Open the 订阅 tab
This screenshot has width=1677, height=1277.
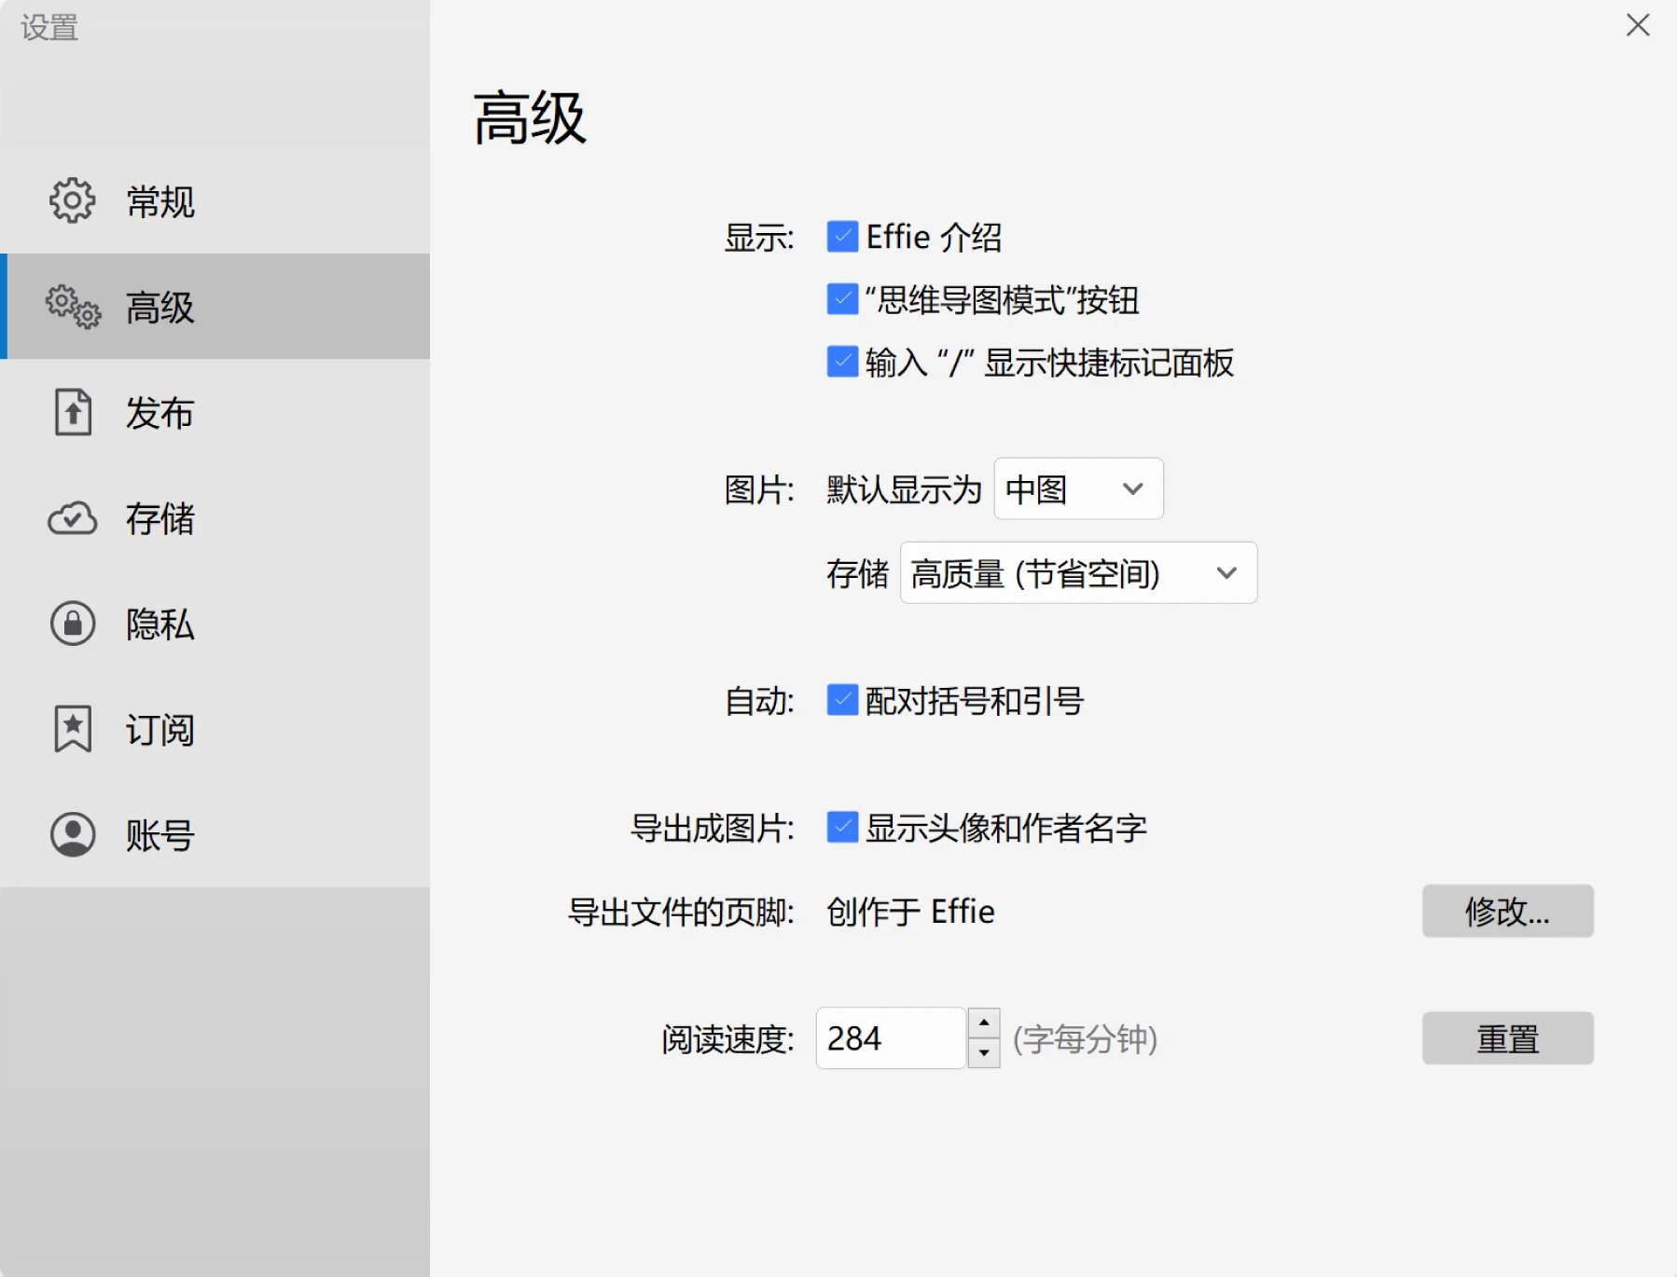coord(215,729)
